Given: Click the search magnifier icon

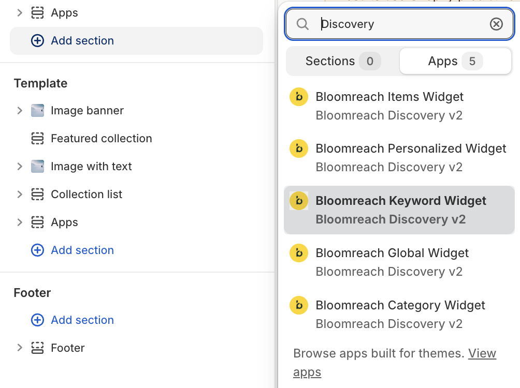Looking at the screenshot, I should (x=302, y=24).
